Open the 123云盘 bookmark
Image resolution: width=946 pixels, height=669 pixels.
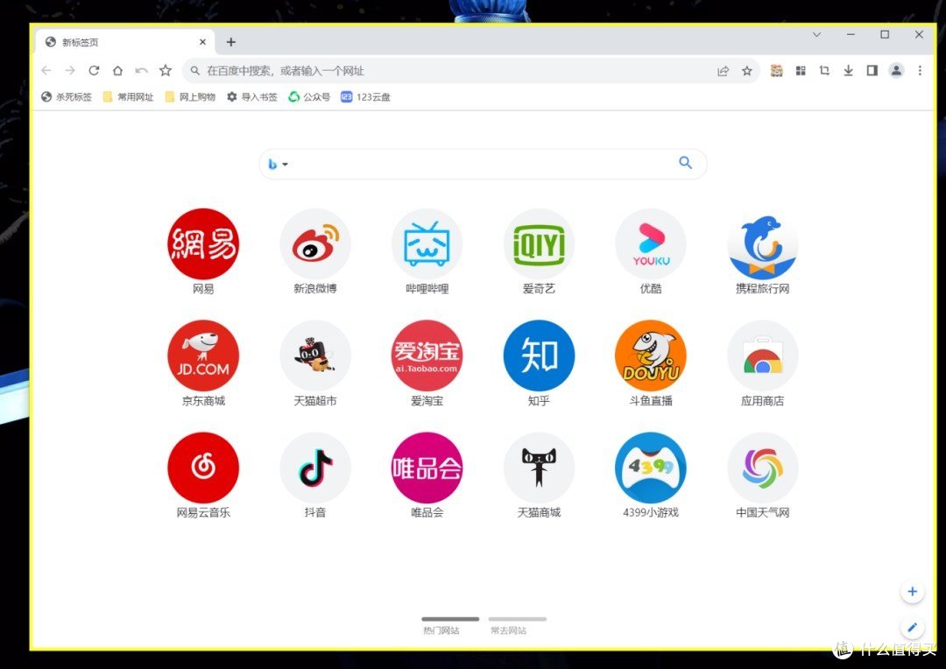coord(365,96)
